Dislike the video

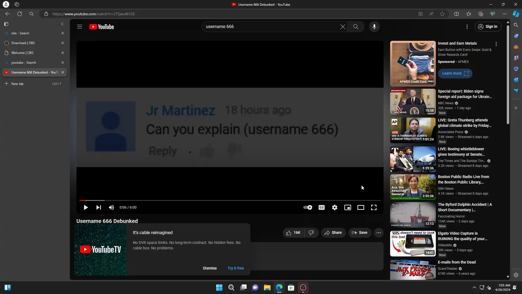311,233
